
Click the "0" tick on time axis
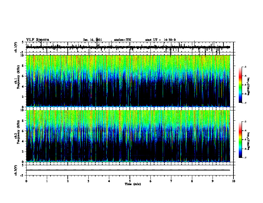click(26, 181)
